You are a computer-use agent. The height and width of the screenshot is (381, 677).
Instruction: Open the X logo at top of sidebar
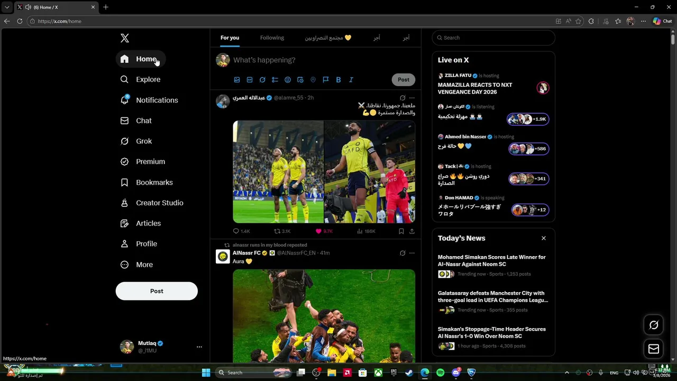(x=124, y=38)
